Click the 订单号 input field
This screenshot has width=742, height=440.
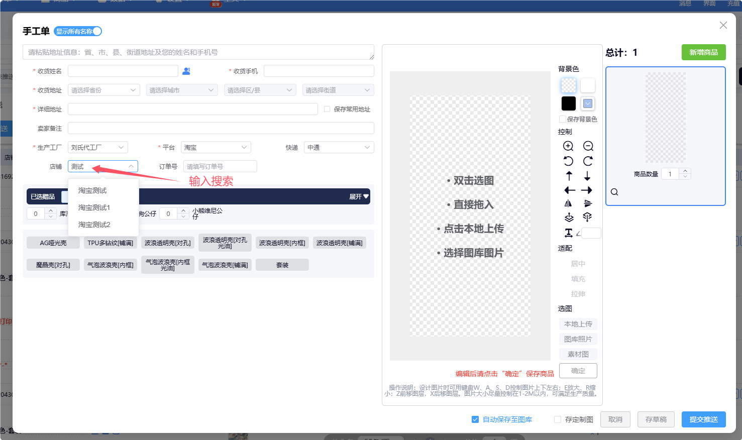click(x=220, y=166)
